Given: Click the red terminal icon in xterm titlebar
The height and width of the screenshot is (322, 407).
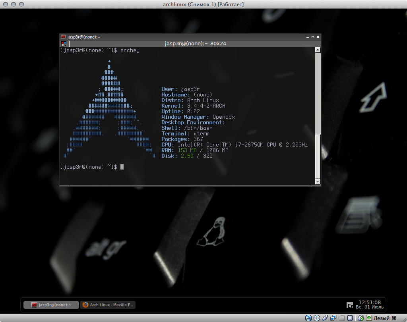Looking at the screenshot, I should pos(63,37).
